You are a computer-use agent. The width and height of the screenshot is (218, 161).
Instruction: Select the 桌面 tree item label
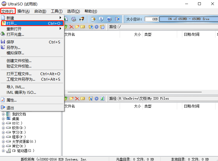pyautogui.click(x=15, y=119)
